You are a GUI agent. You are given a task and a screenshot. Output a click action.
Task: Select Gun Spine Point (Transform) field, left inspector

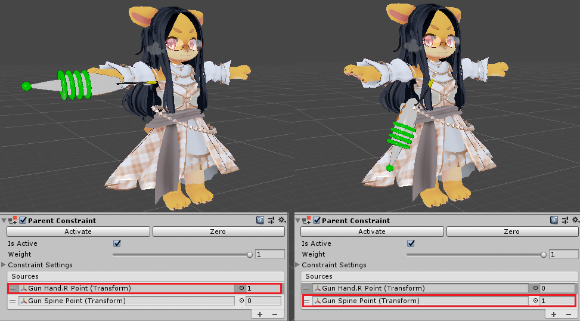pos(126,301)
